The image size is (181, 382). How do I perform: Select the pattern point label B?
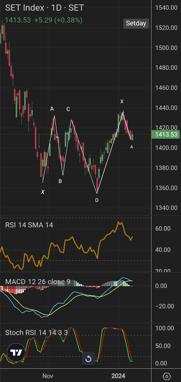click(60, 181)
